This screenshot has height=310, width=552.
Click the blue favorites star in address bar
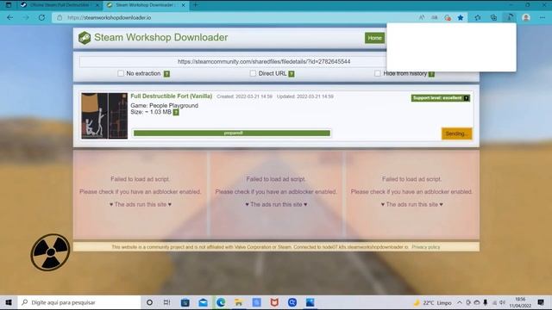(460, 17)
